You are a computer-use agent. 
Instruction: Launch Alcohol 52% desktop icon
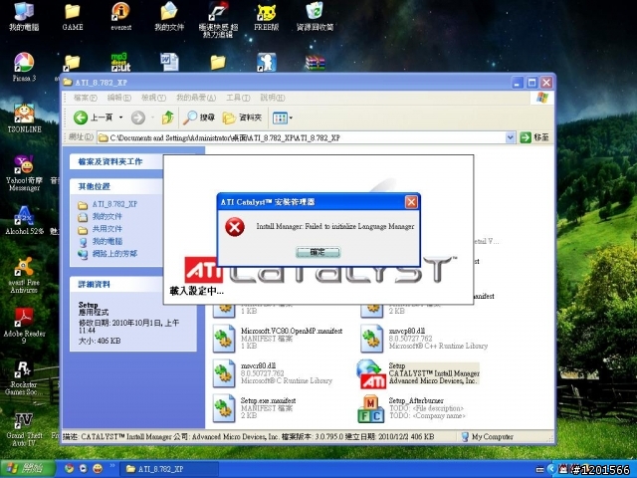pyautogui.click(x=24, y=221)
